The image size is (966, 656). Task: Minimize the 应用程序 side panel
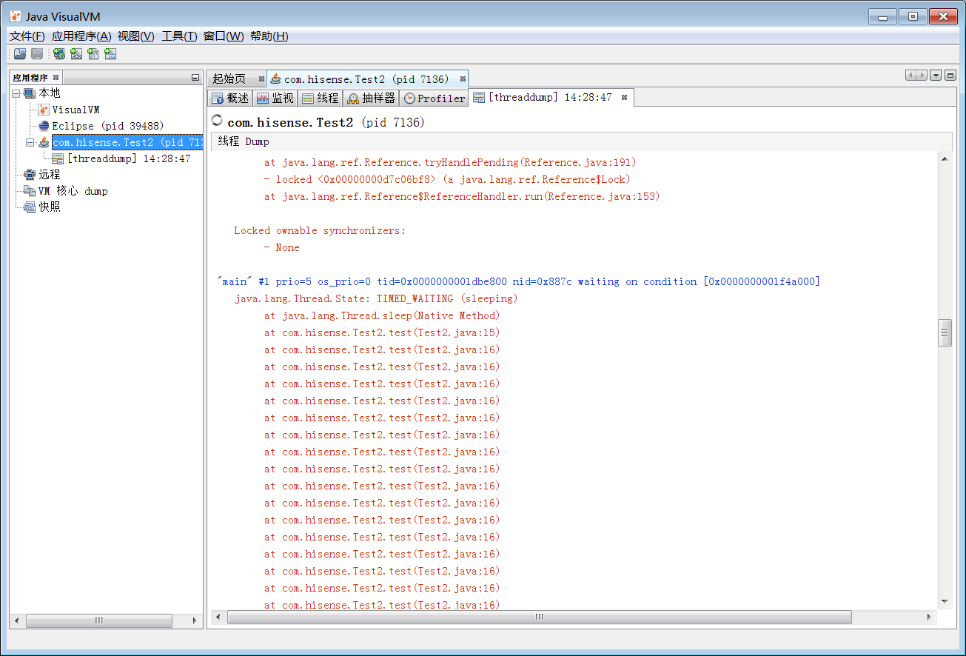195,77
